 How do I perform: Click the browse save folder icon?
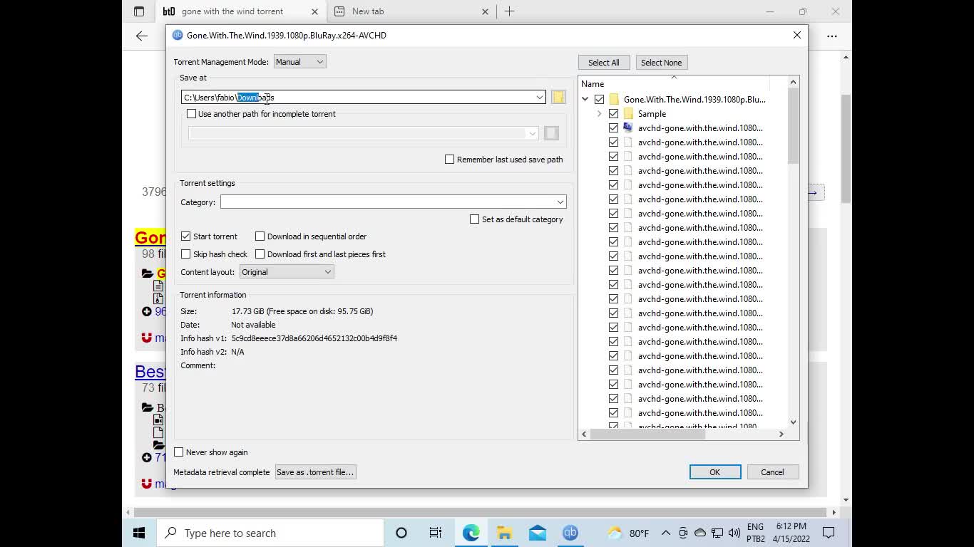coord(558,97)
